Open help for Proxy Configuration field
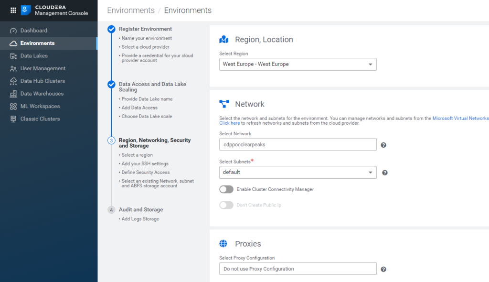The height and width of the screenshot is (282, 489). coord(383,269)
